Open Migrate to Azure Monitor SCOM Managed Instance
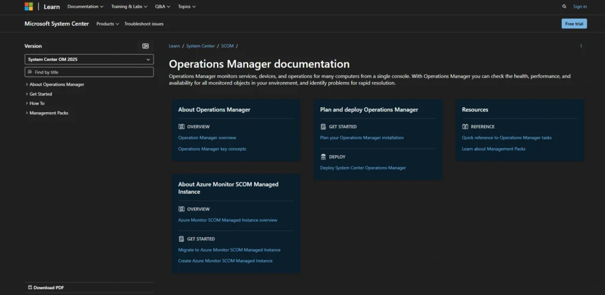The image size is (605, 295). coord(229,250)
